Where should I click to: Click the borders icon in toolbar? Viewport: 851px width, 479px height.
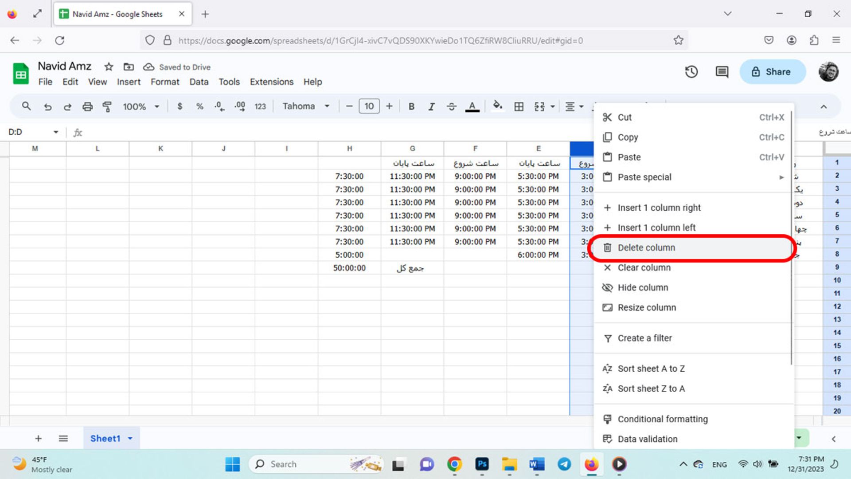[519, 105]
